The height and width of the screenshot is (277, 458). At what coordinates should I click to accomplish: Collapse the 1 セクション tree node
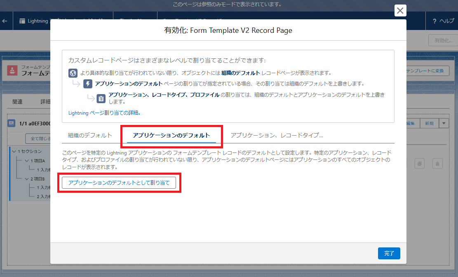pyautogui.click(x=14, y=152)
